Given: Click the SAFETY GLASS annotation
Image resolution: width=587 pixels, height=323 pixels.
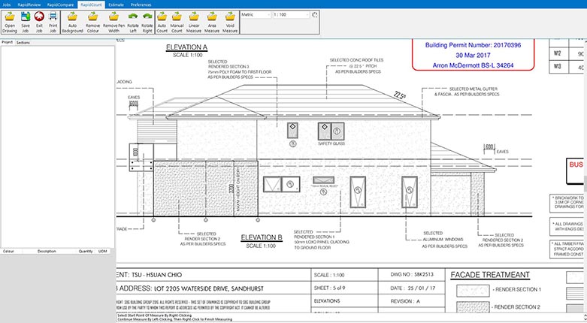Looking at the screenshot, I should point(331,143).
